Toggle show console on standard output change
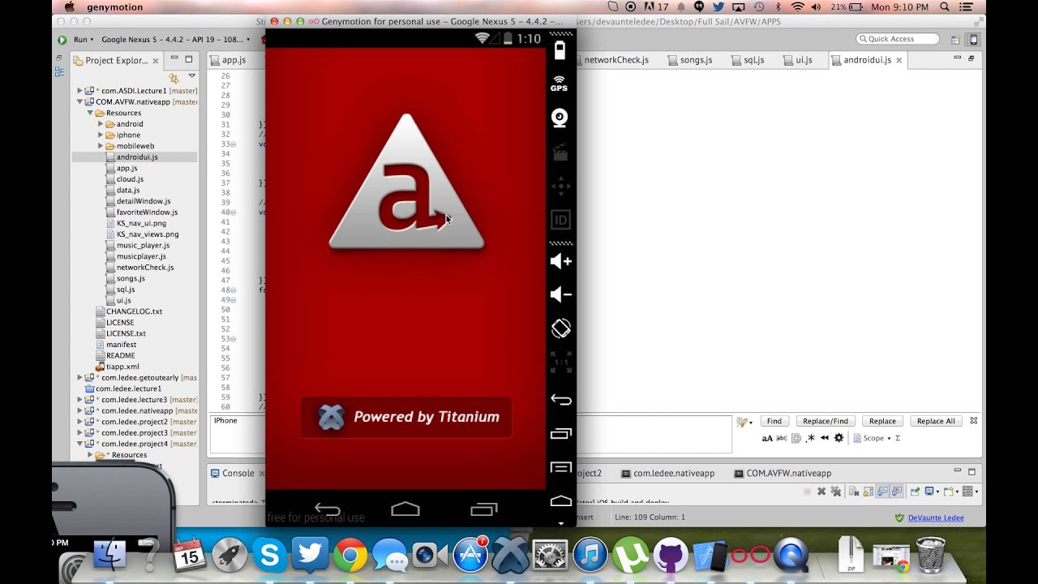This screenshot has height=584, width=1038. point(882,492)
